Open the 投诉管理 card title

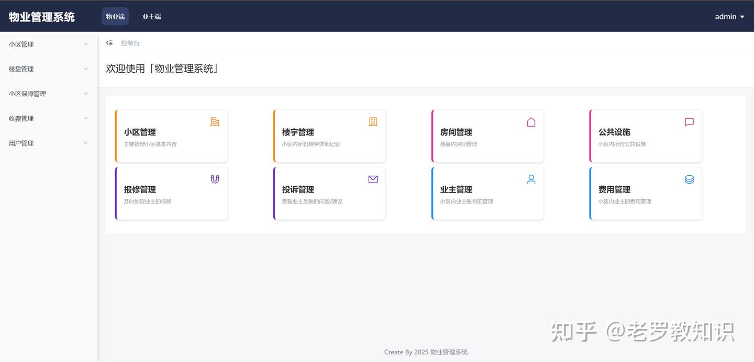click(x=298, y=190)
